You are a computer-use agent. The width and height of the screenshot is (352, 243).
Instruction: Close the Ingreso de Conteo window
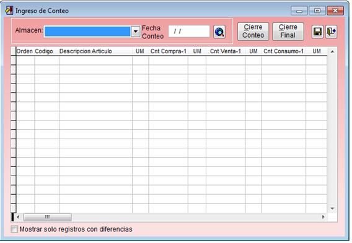pos(335,11)
